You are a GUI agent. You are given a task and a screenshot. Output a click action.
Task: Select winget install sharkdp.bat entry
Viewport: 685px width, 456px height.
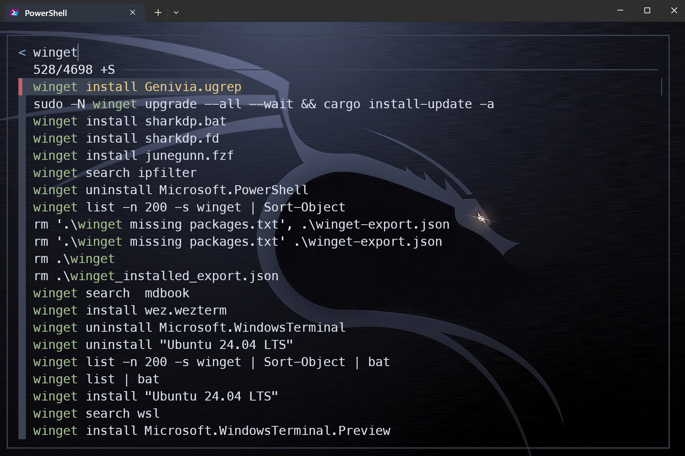(x=130, y=121)
